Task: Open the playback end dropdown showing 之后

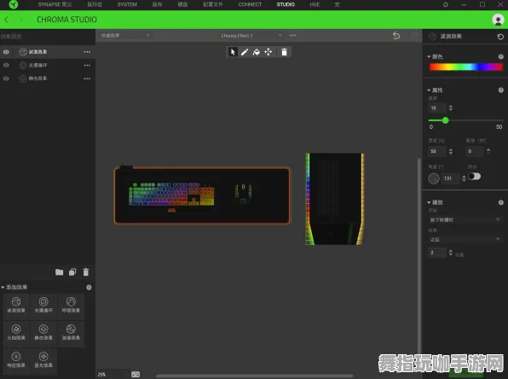Action: click(465, 240)
